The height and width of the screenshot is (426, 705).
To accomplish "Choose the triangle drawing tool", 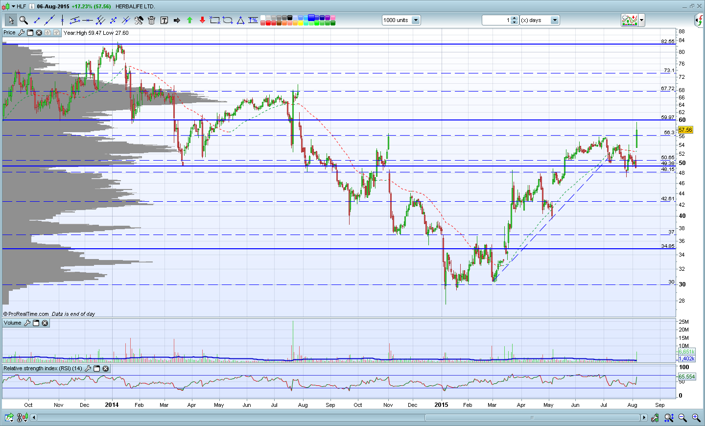I will pyautogui.click(x=240, y=20).
